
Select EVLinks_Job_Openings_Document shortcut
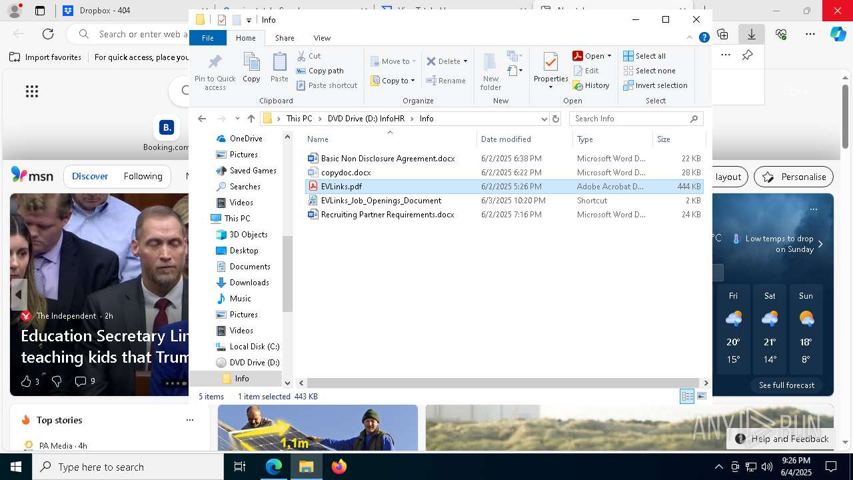pyautogui.click(x=504, y=201)
